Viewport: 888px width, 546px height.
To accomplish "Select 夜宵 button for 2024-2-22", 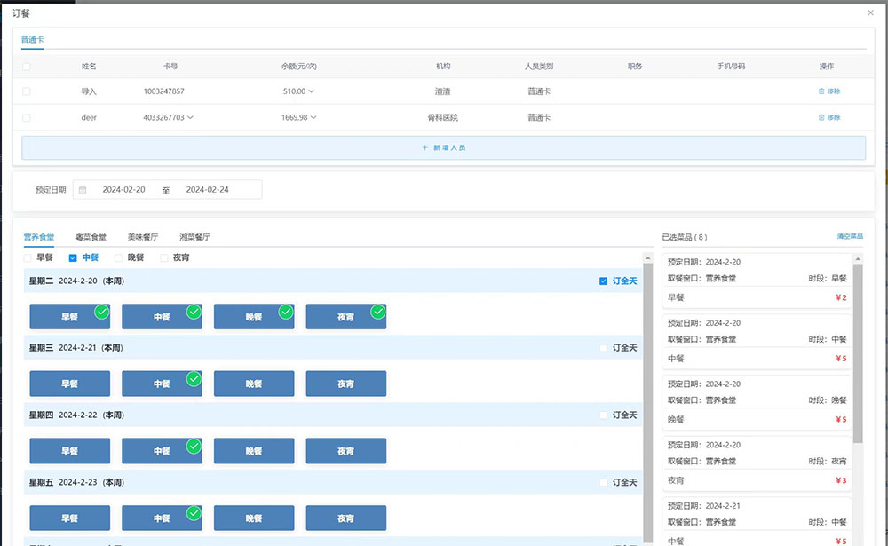I will click(346, 451).
